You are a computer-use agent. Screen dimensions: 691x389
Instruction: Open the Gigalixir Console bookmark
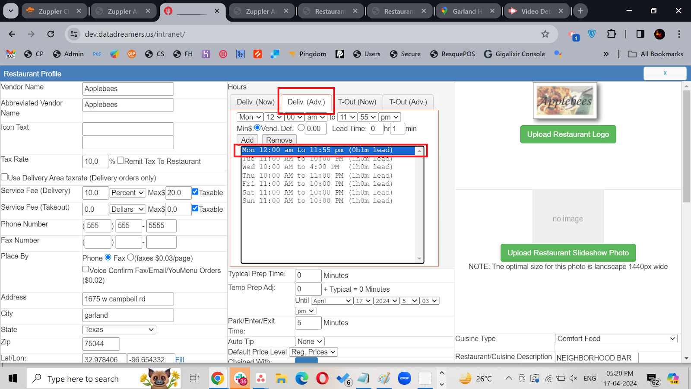[515, 54]
